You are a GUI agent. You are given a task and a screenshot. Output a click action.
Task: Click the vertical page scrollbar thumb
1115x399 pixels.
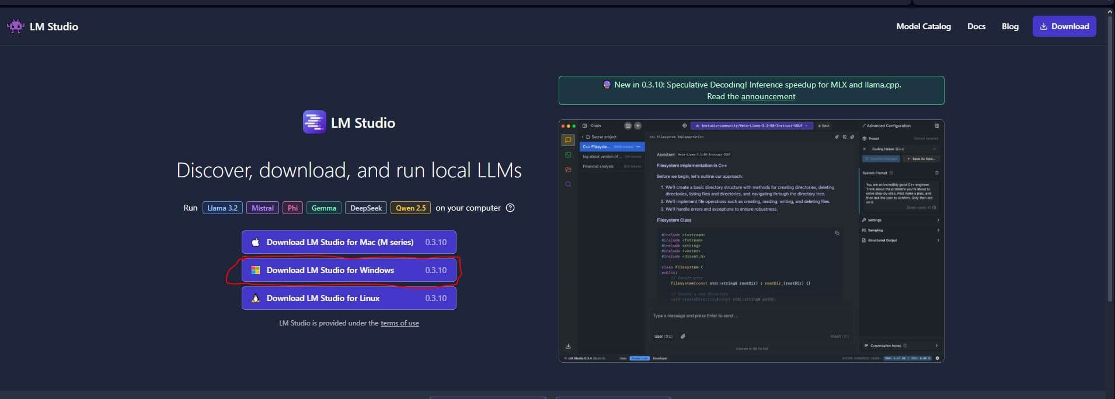pyautogui.click(x=1110, y=159)
